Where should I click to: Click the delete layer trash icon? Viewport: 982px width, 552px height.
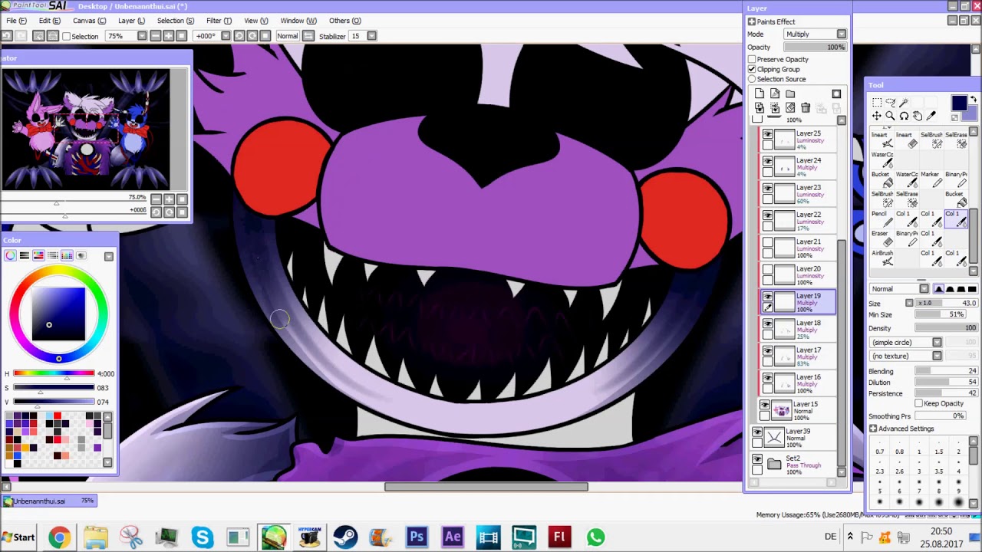tap(806, 108)
